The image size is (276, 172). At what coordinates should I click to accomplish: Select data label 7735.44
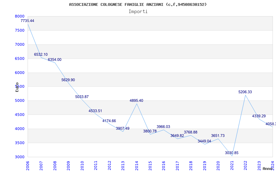[28, 21]
